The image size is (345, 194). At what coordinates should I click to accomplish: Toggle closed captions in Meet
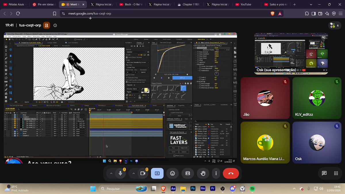(x=188, y=173)
